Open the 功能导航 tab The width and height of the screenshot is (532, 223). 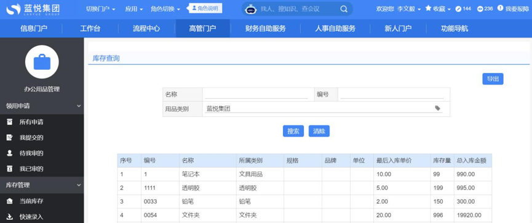tap(455, 28)
